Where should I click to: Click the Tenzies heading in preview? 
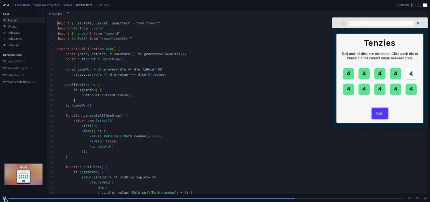coord(380,43)
